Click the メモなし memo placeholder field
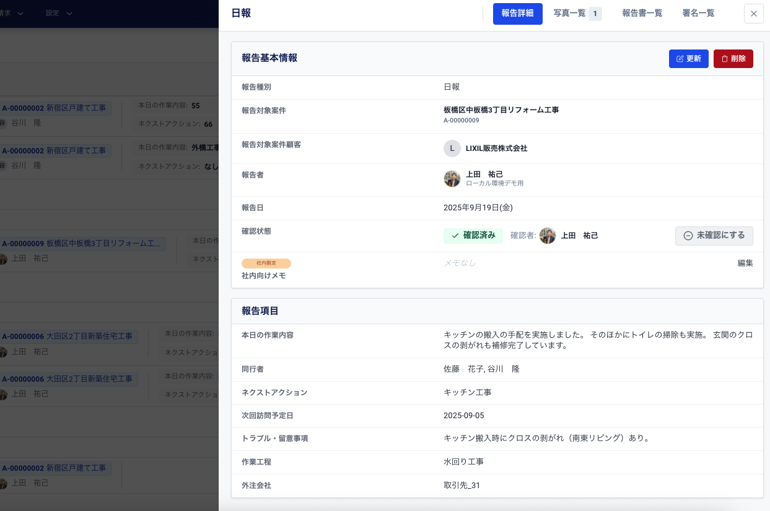Screen dimensions: 770x511 click(x=460, y=263)
